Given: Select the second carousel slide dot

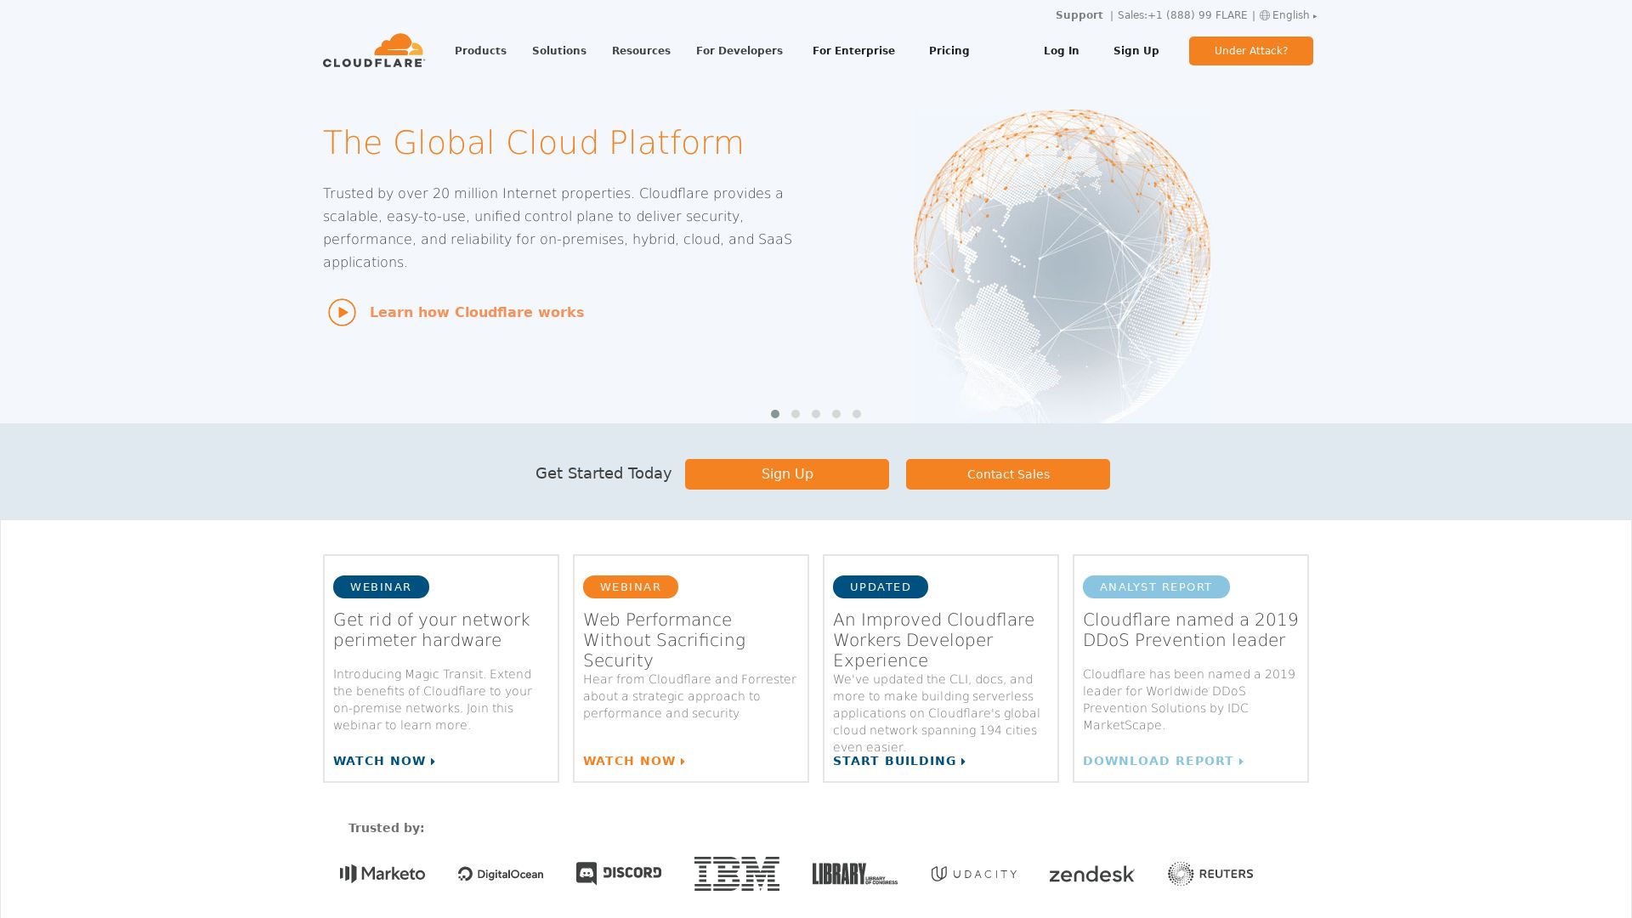Looking at the screenshot, I should (796, 414).
